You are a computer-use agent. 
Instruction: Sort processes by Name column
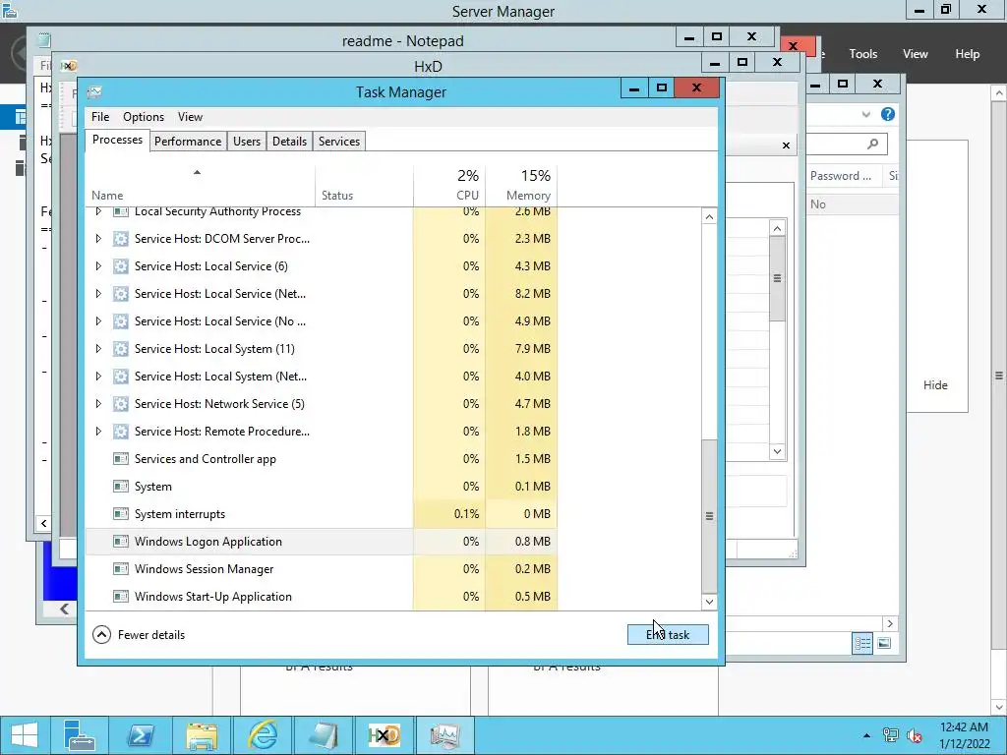click(x=200, y=185)
